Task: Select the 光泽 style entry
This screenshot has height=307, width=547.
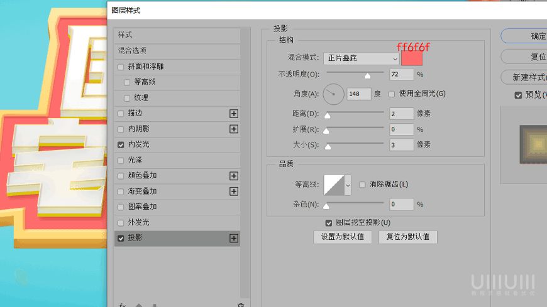Action: (x=177, y=160)
